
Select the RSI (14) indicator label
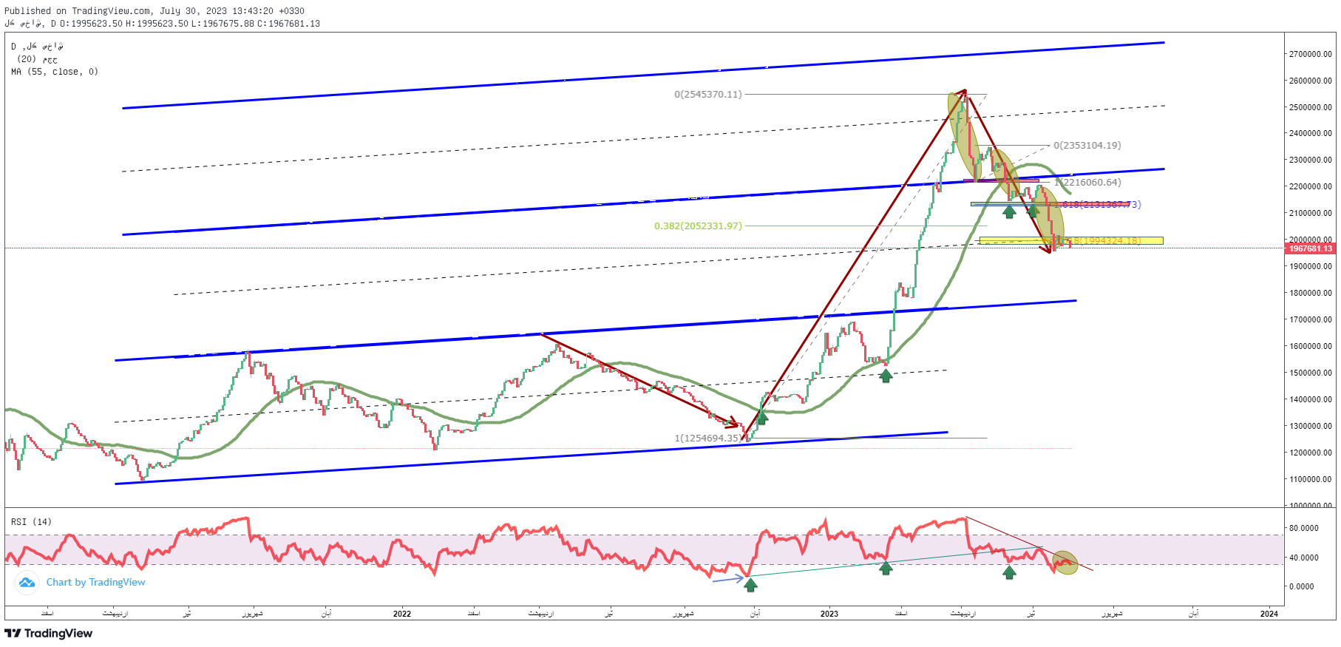31,522
